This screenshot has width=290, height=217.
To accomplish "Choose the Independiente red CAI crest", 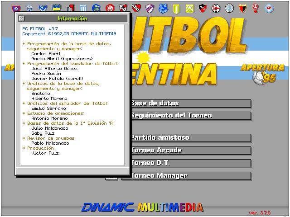I will click(x=136, y=8).
